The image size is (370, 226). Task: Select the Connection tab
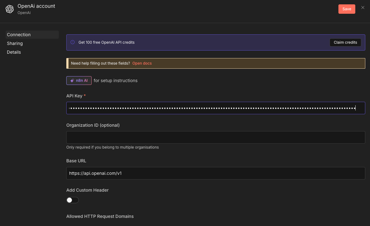point(32,35)
